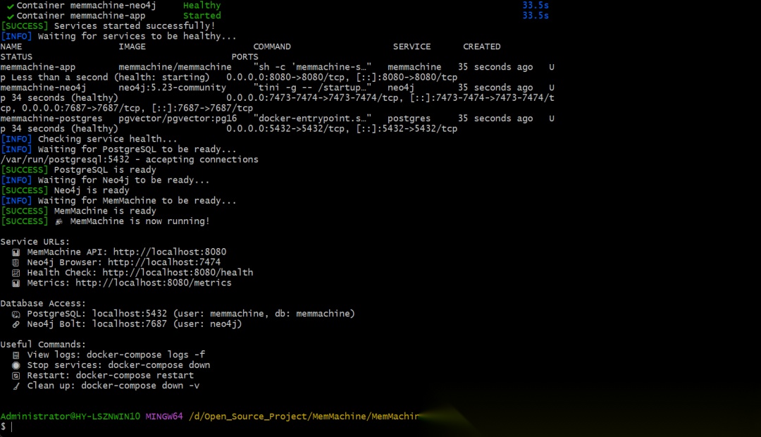Click the 'IMAGE' column header
The width and height of the screenshot is (761, 437).
coord(132,47)
